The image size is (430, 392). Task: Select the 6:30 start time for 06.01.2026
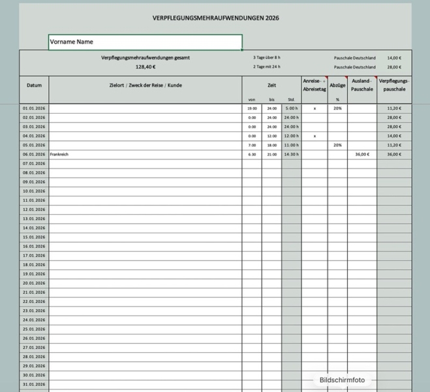pyautogui.click(x=252, y=154)
